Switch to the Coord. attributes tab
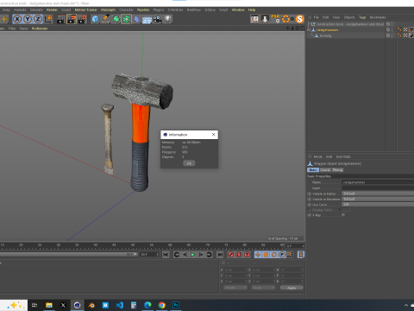 [x=325, y=170]
